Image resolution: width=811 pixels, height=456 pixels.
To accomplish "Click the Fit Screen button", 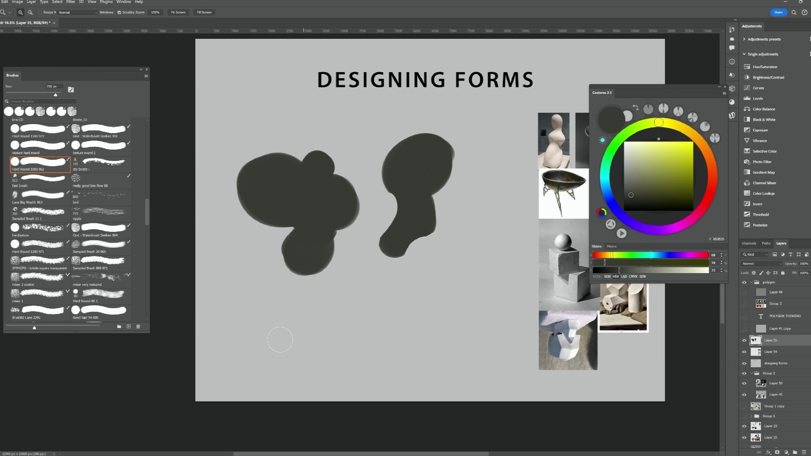I will point(178,12).
